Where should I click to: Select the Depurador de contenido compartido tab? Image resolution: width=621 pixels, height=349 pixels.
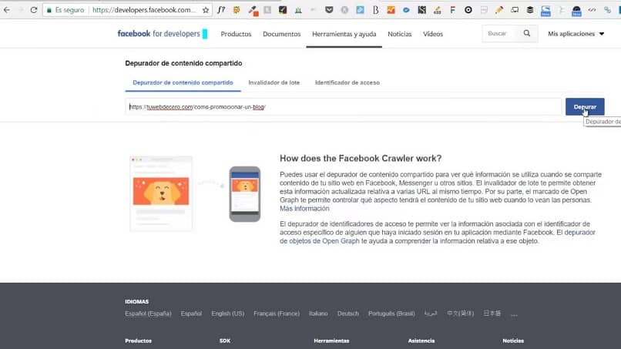tap(183, 82)
